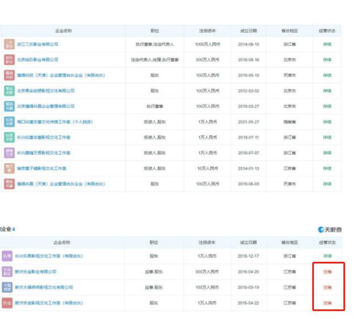Click the logo icon of the 海口 studio row
Image resolution: width=357 pixels, height=319 pixels.
point(9,122)
